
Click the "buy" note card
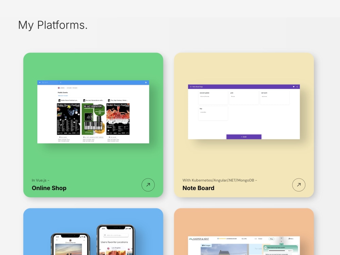coord(213,113)
